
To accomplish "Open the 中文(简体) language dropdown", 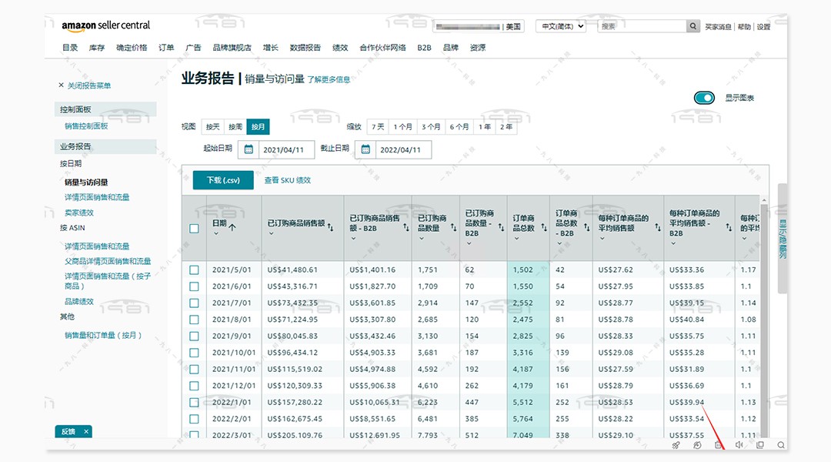I will tap(561, 26).
